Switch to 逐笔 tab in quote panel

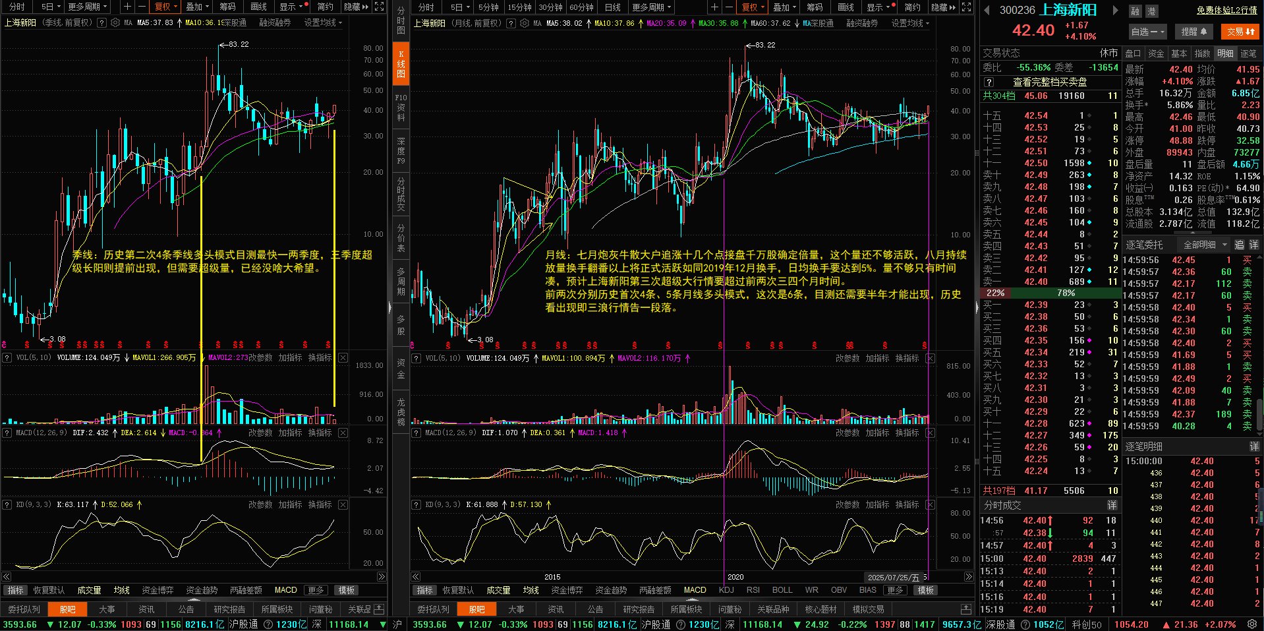click(x=1248, y=53)
